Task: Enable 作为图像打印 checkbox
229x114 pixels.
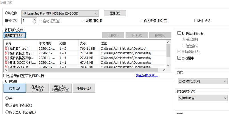Action: pos(141,21)
